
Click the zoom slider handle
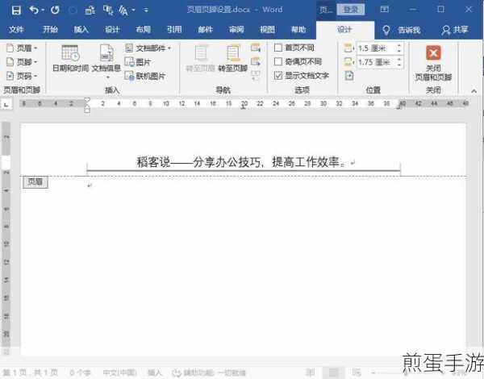tap(407, 373)
